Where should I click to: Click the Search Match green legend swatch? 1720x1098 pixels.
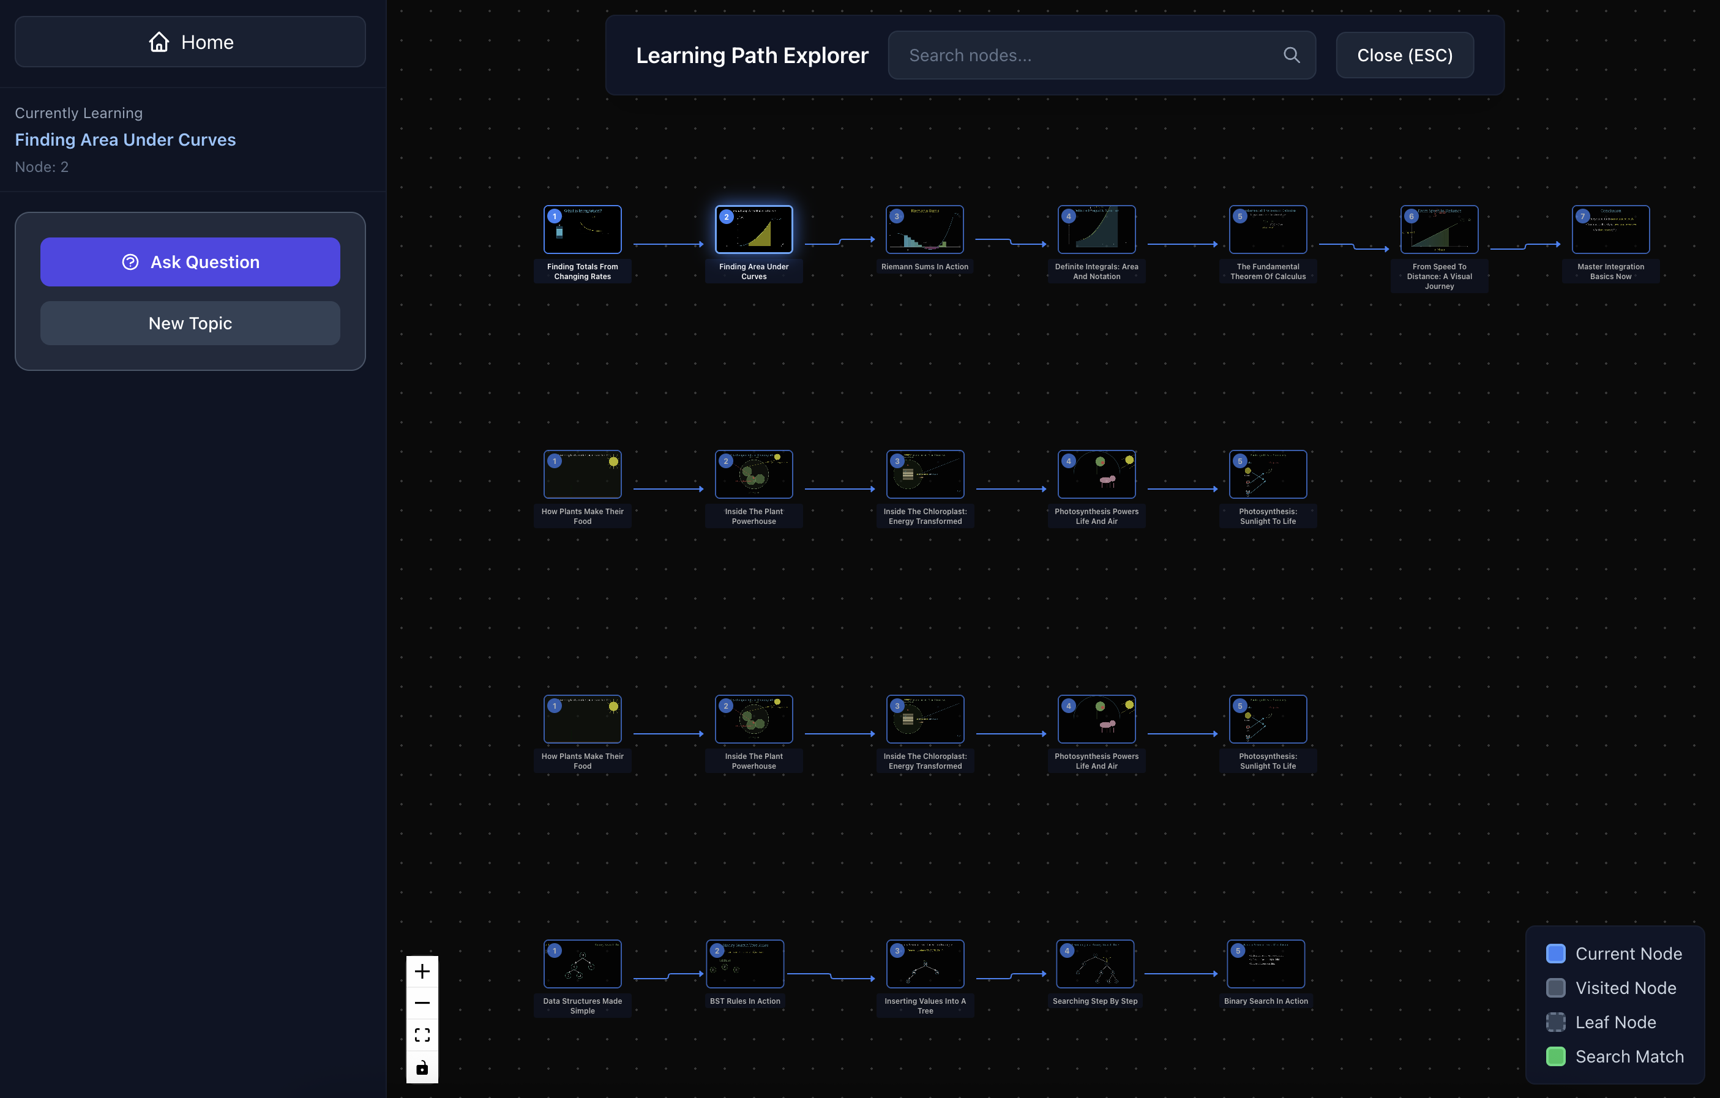tap(1555, 1056)
